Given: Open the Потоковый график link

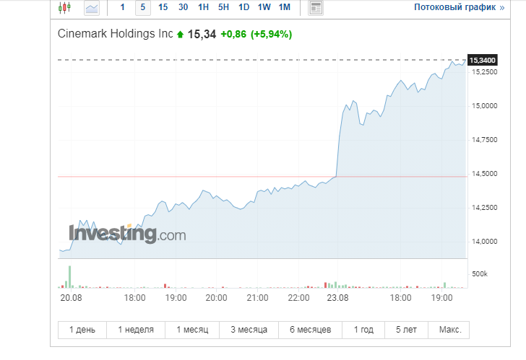Looking at the screenshot, I should pos(459,7).
